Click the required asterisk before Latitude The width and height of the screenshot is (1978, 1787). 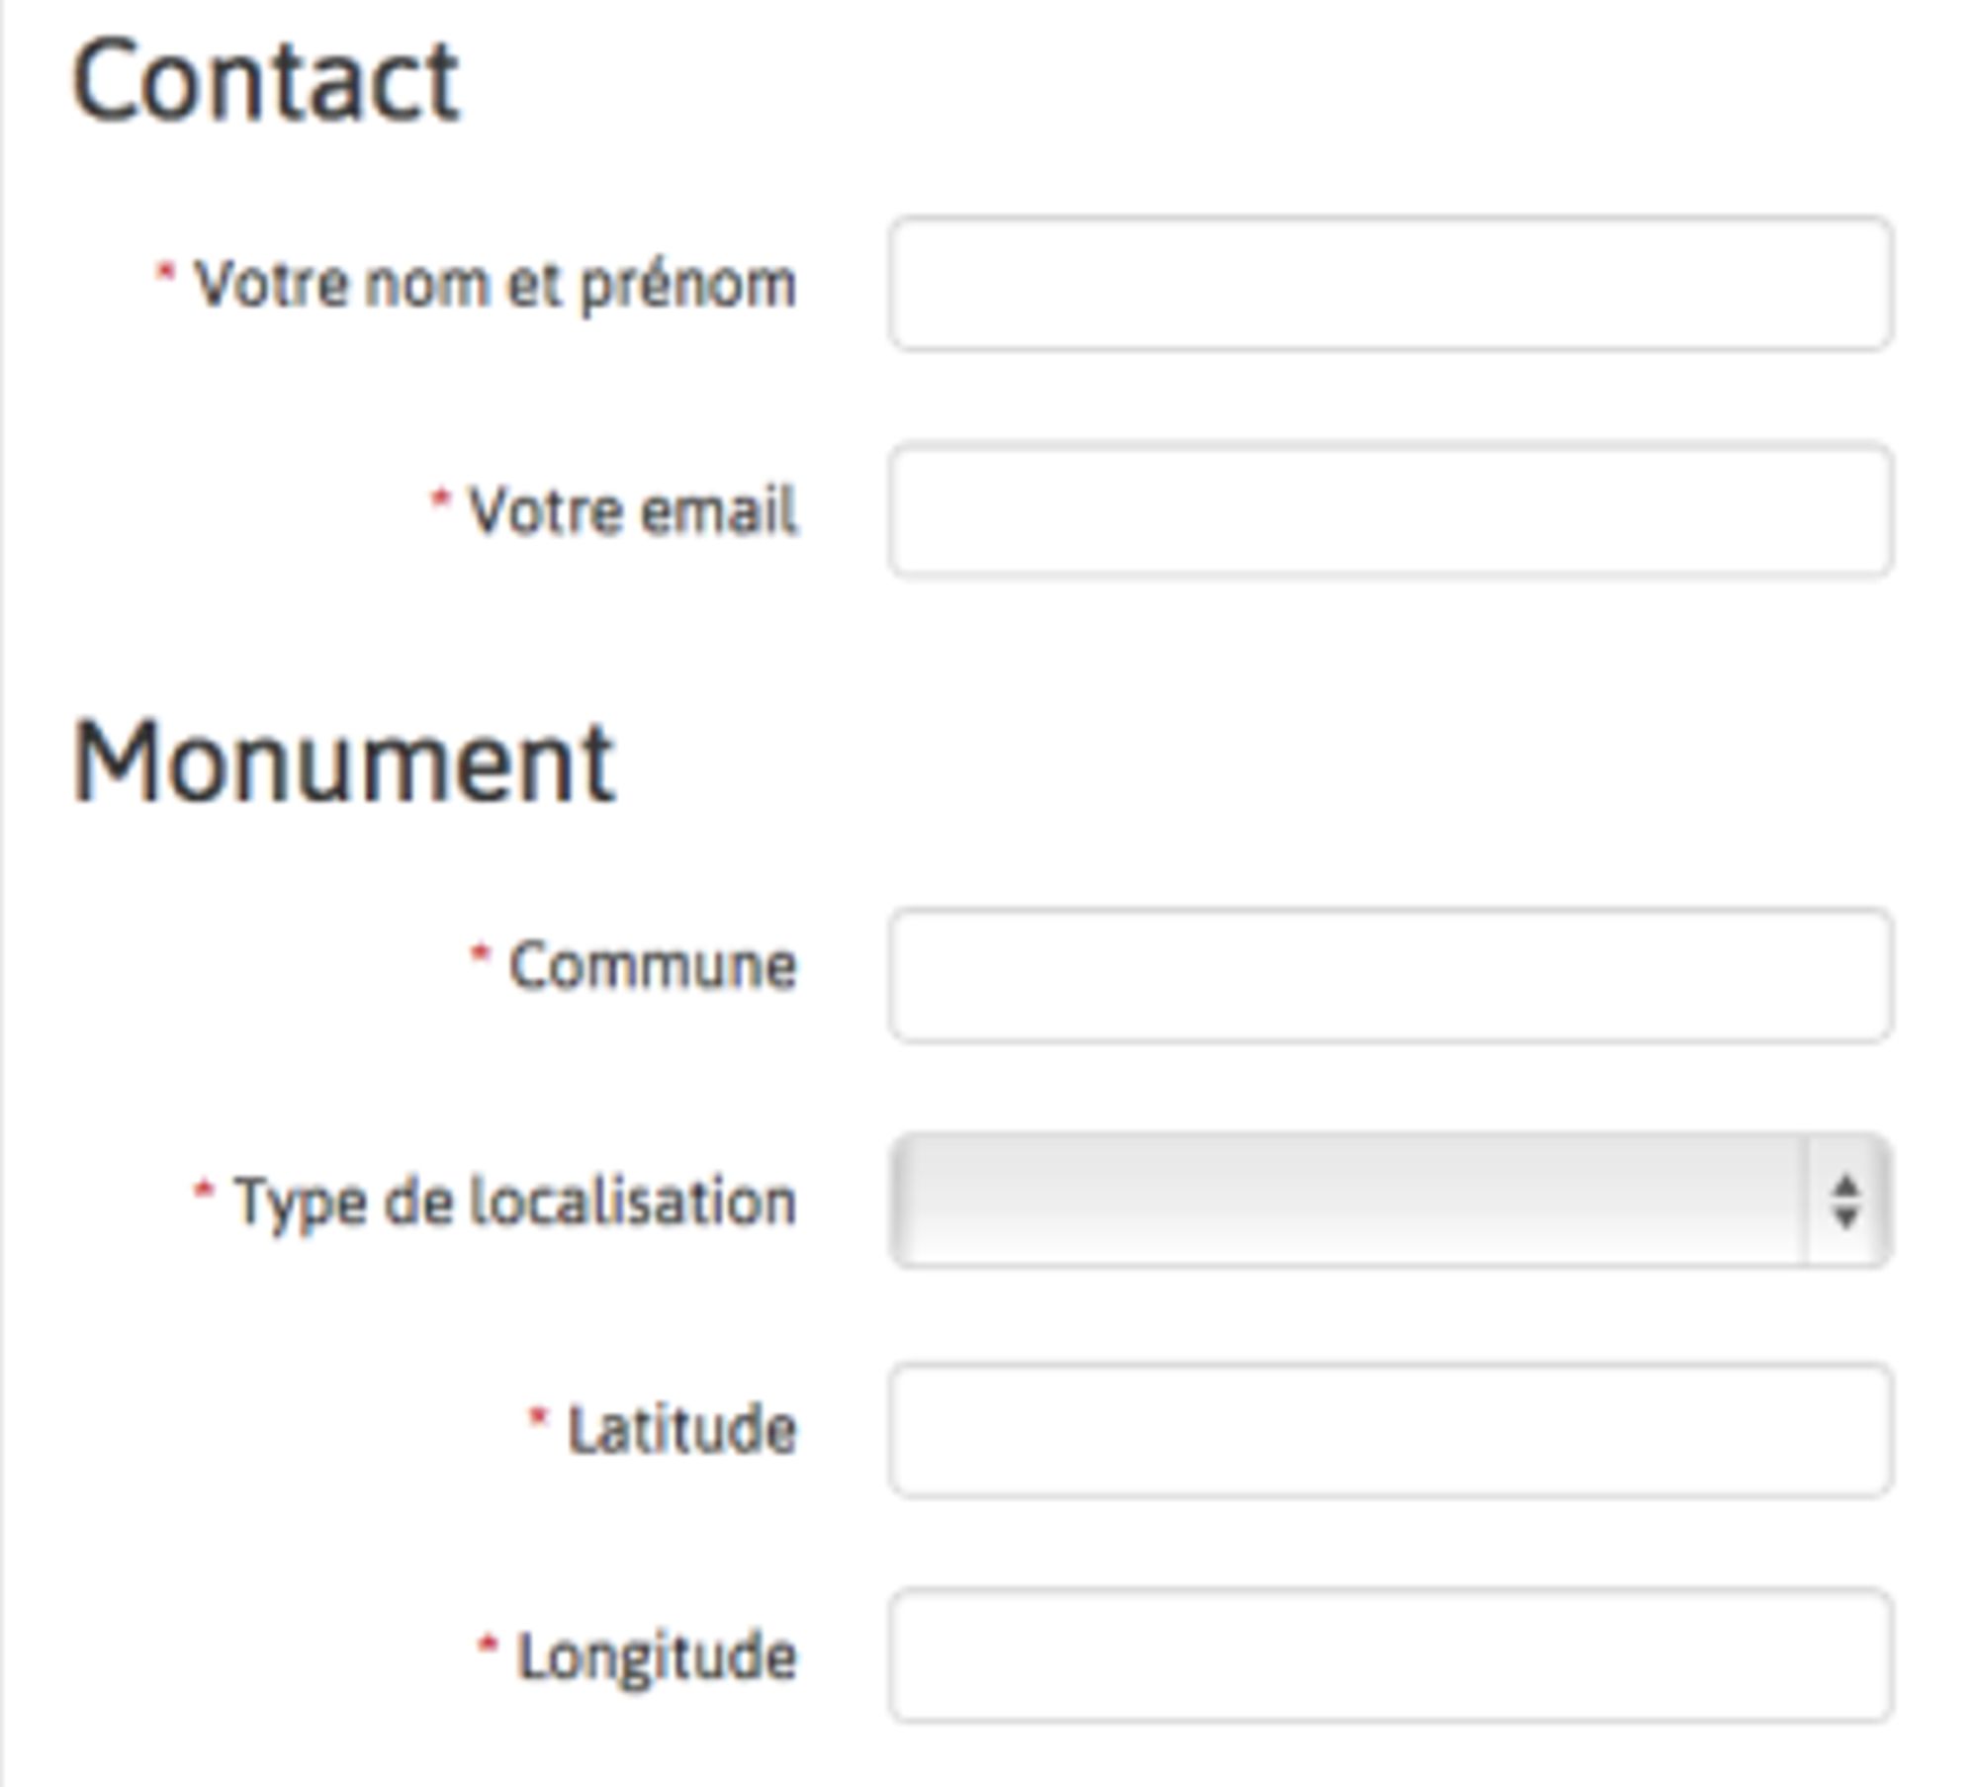tap(538, 1419)
